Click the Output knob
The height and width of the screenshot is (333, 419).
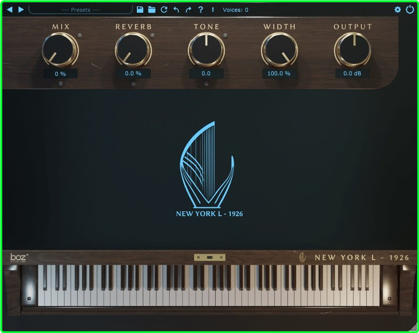coord(353,49)
